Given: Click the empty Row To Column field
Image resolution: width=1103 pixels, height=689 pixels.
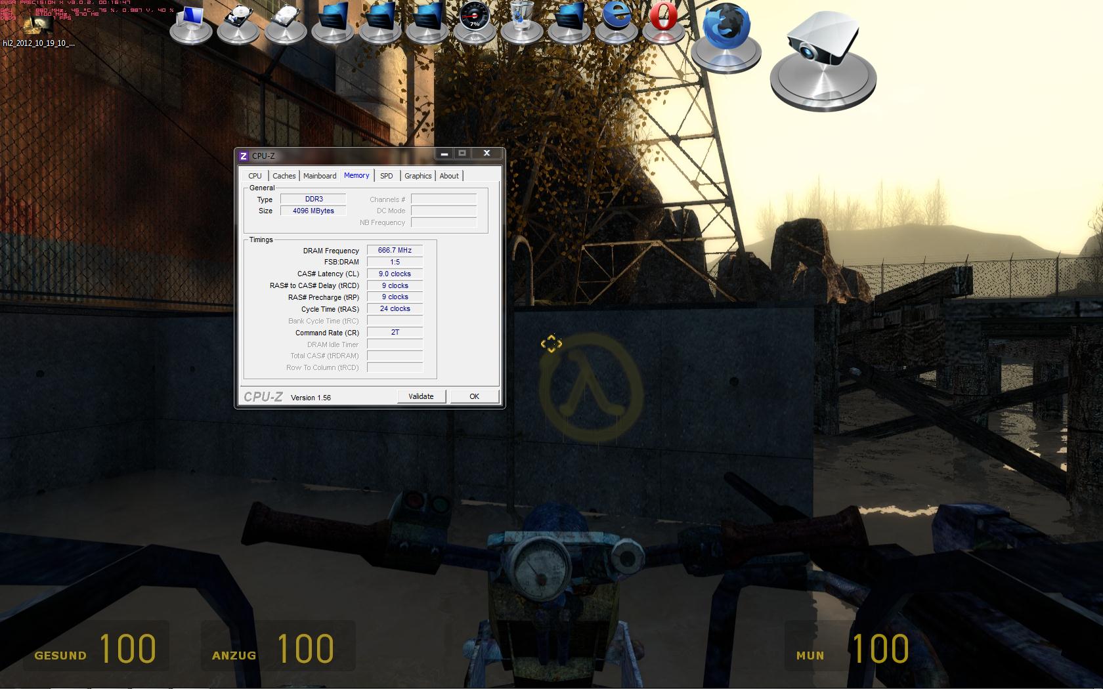Looking at the screenshot, I should point(395,367).
